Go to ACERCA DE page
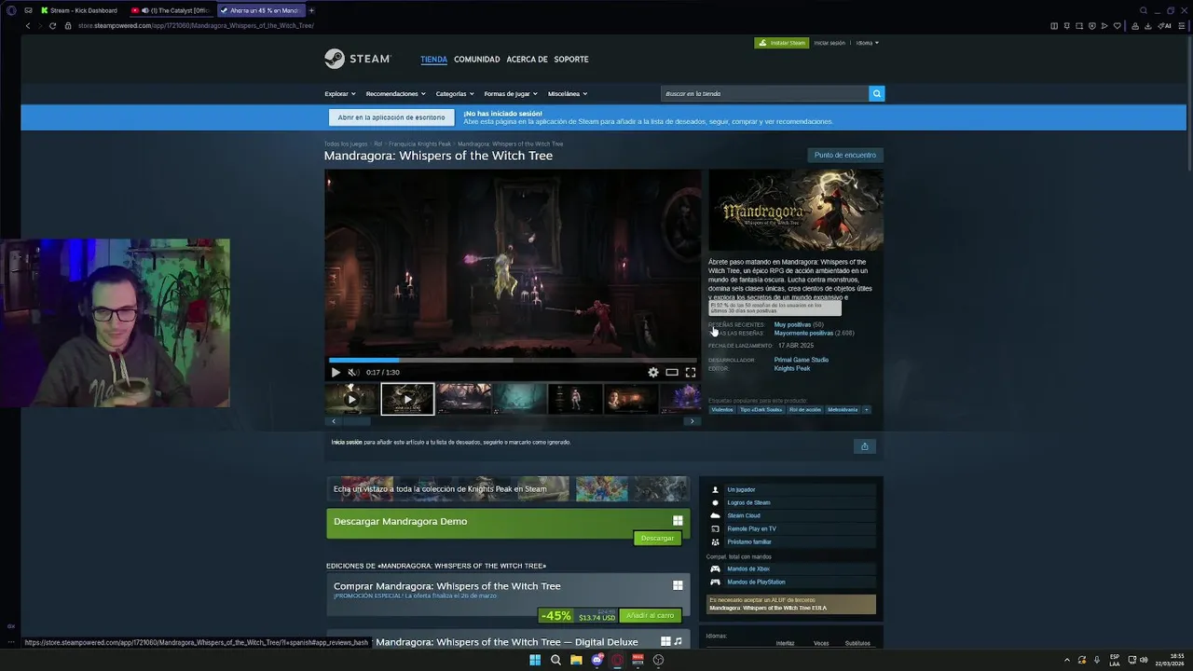The height and width of the screenshot is (671, 1193). [x=527, y=60]
